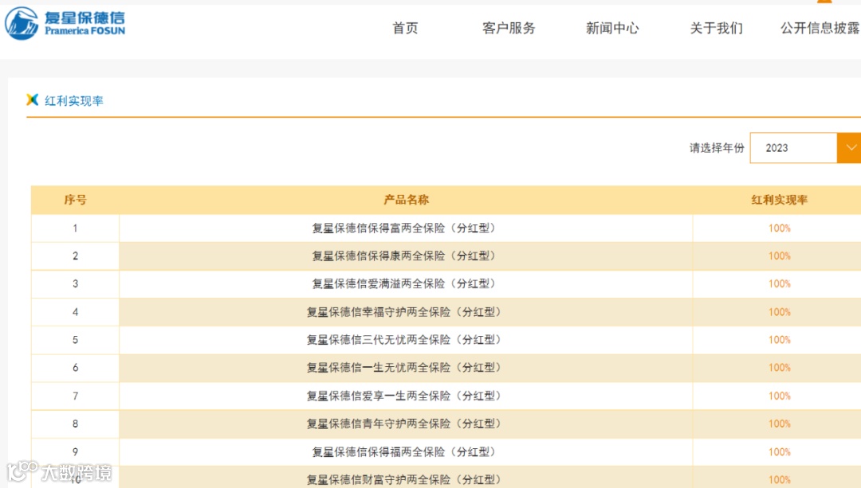Click the 100% value for 爱享一生 row
This screenshot has height=488, width=861.
[x=779, y=396]
